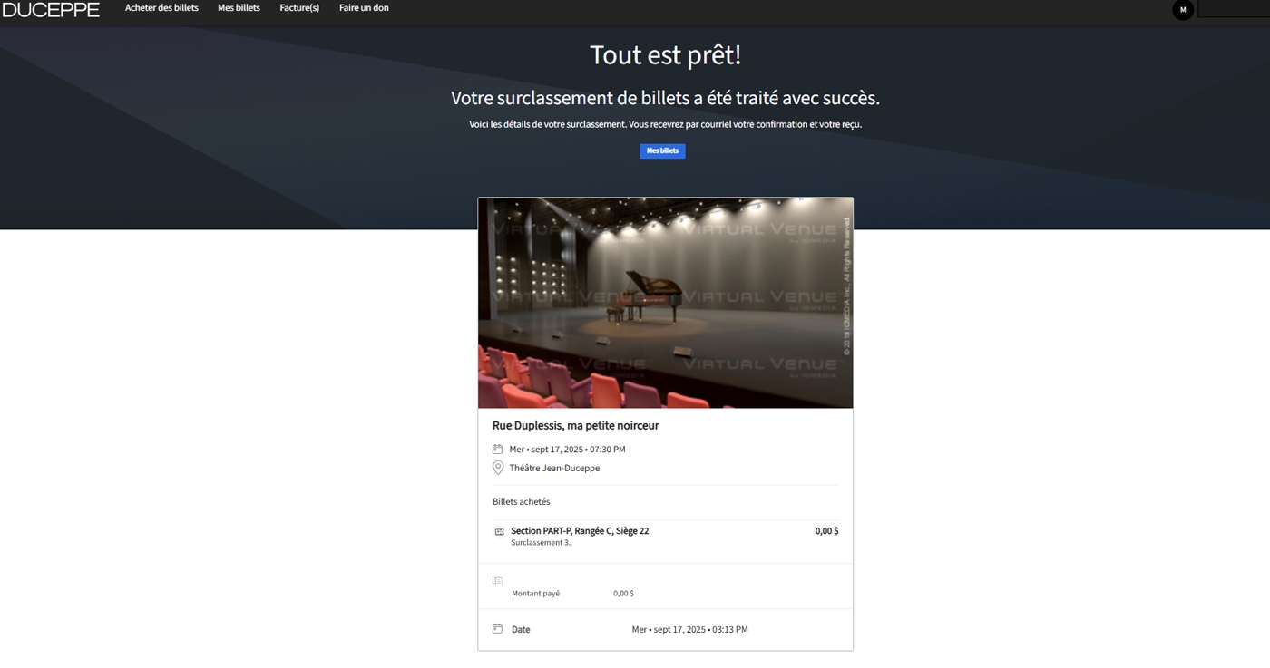Image resolution: width=1270 pixels, height=668 pixels.
Task: Click the Montant payé 0,00 $ amount
Action: point(623,594)
